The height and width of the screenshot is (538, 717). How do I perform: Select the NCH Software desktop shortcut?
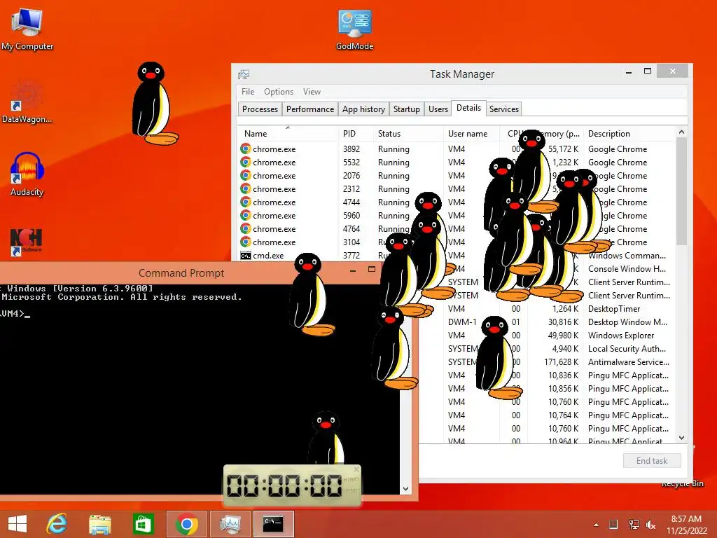point(26,241)
